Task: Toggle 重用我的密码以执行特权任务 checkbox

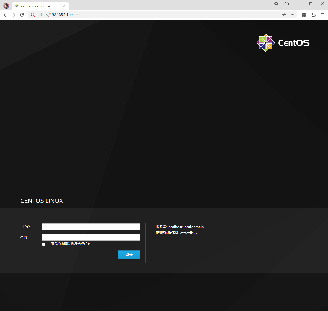Action: pos(44,244)
